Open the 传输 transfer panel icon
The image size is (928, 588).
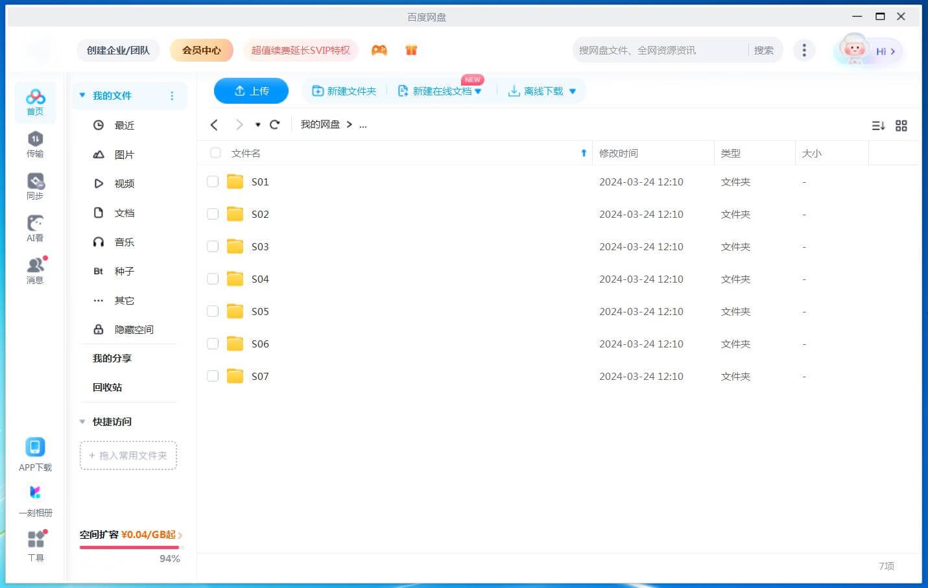(x=35, y=144)
